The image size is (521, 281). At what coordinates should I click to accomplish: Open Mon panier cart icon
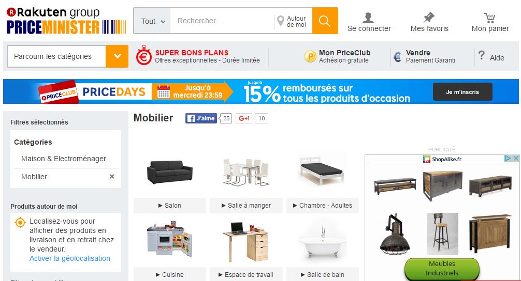point(489,18)
